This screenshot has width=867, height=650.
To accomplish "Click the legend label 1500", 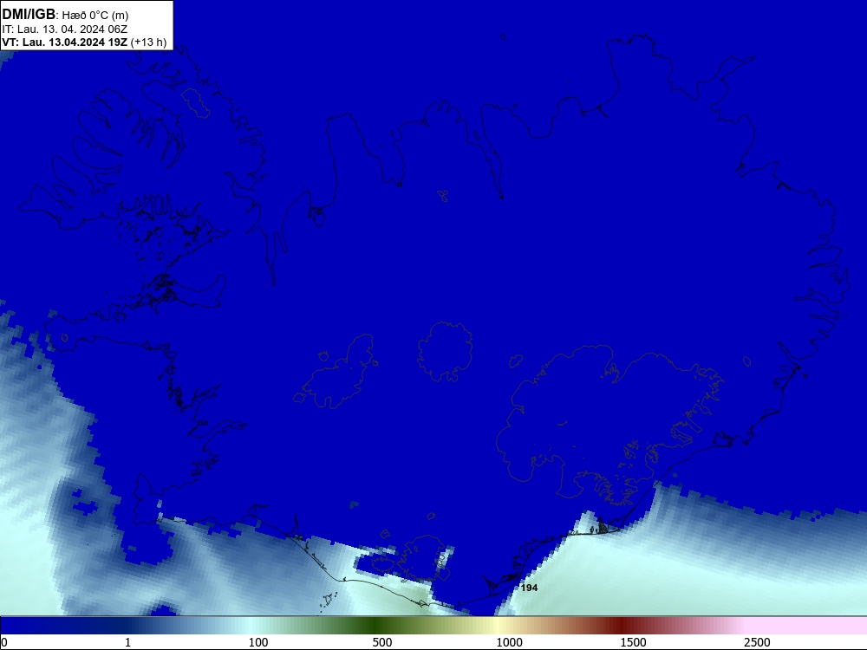I will point(633,642).
